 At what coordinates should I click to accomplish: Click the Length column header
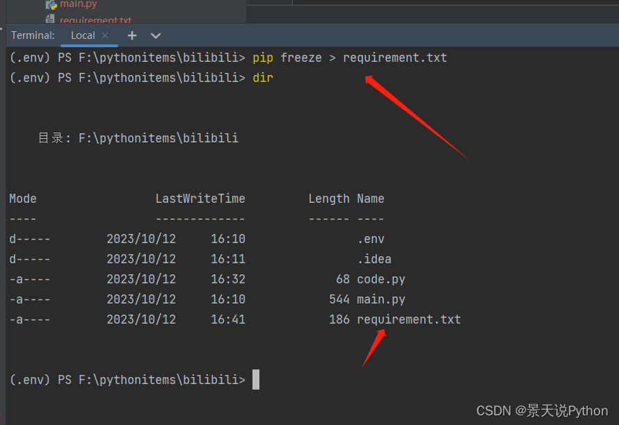tap(329, 199)
